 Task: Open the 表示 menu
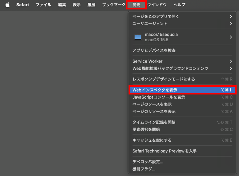tap(77, 5)
